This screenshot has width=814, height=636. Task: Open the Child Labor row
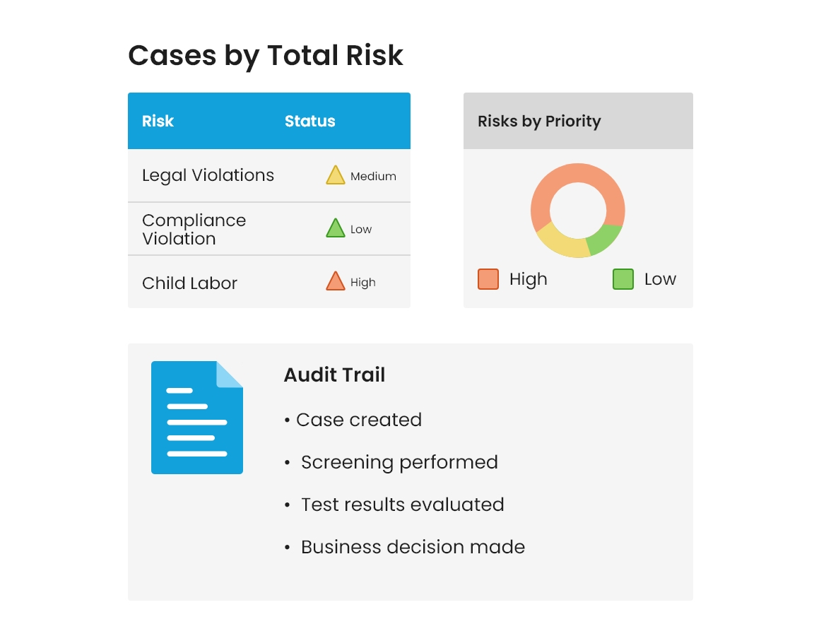pos(189,283)
